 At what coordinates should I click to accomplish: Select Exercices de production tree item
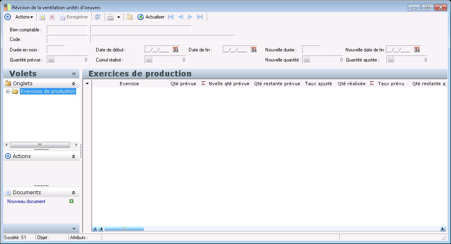point(48,91)
